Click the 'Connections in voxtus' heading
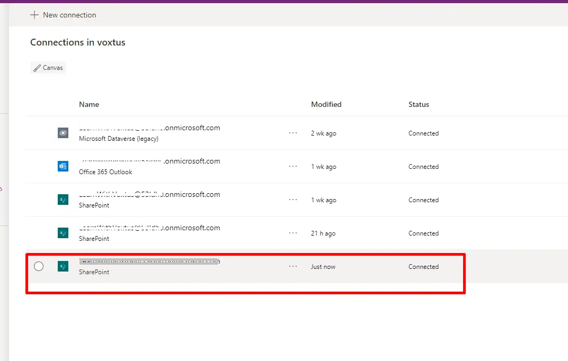Screen dimensions: 568x361 [78, 42]
